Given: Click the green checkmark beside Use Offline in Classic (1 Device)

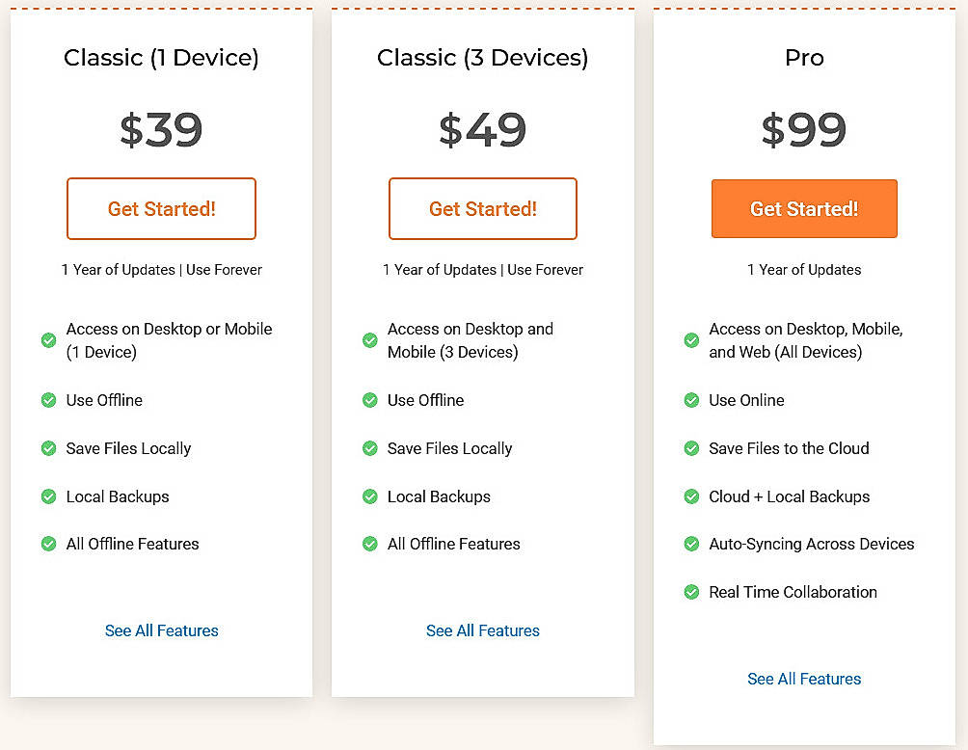Looking at the screenshot, I should pyautogui.click(x=48, y=400).
